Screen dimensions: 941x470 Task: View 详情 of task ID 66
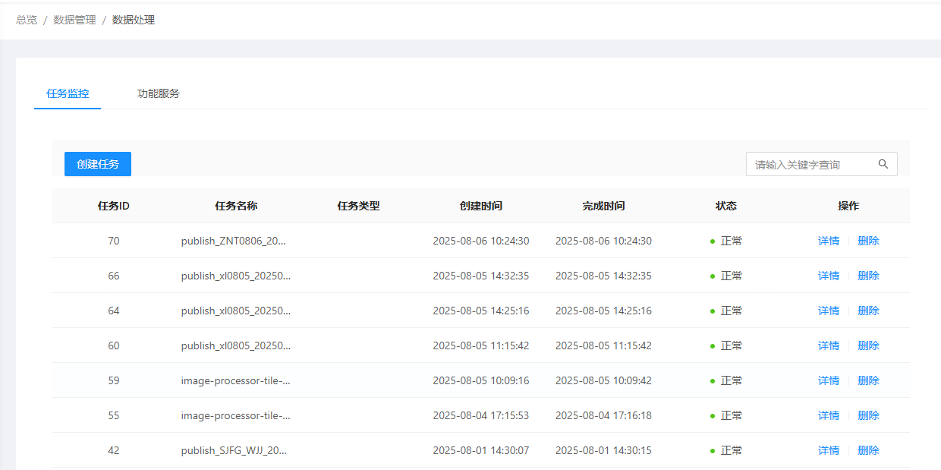(829, 276)
